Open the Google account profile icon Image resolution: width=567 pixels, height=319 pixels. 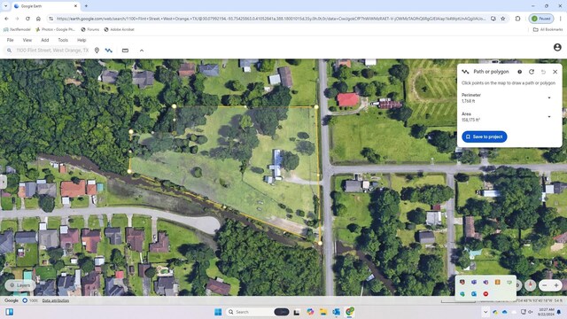557,47
